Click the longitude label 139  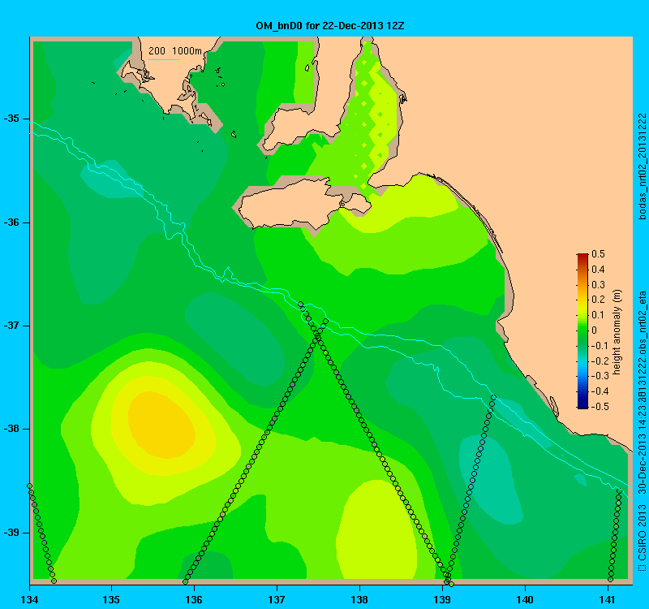pyautogui.click(x=442, y=600)
